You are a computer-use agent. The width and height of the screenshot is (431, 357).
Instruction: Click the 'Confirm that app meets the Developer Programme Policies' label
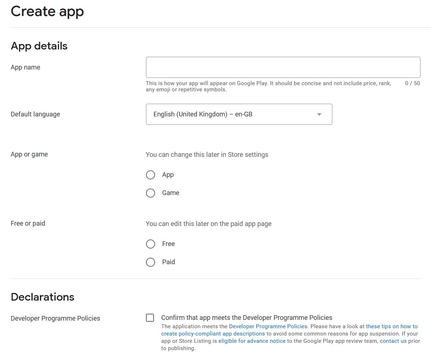point(246,318)
